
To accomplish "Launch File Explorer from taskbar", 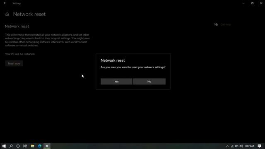I will point(33,146).
